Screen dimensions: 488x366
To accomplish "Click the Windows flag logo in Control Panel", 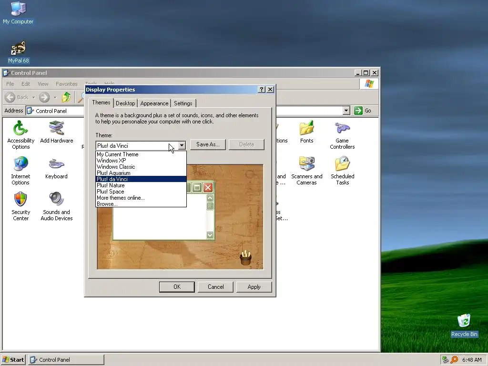I will pyautogui.click(x=369, y=84).
